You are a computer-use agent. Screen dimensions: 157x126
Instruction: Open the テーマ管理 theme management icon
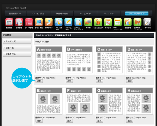pos(29,22)
